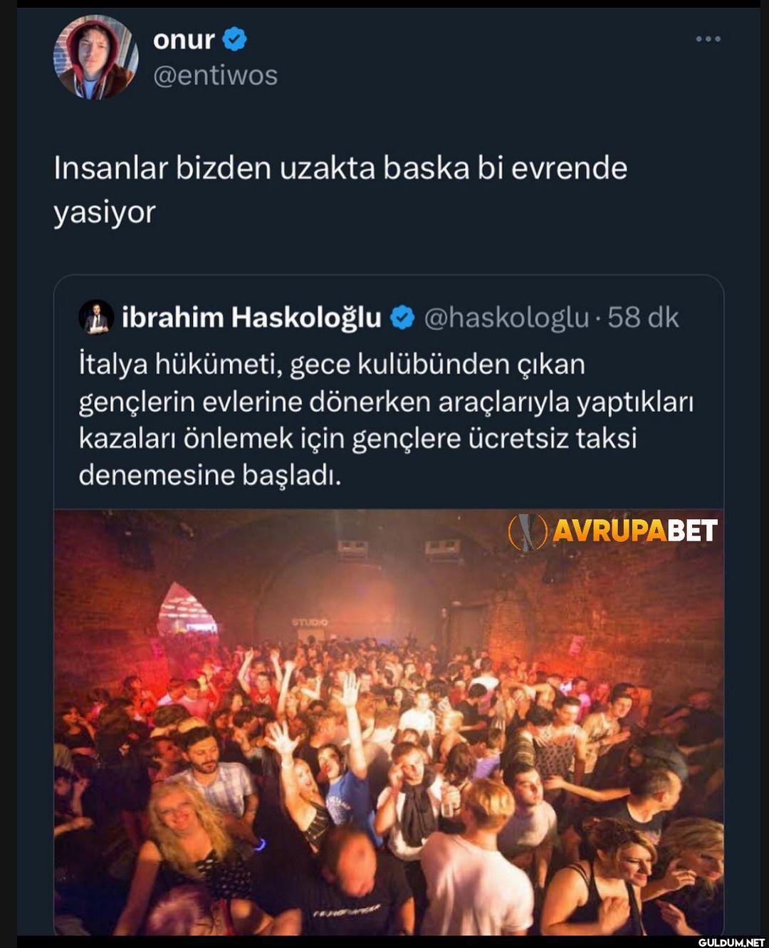Click the arched window in club photo

187,609
